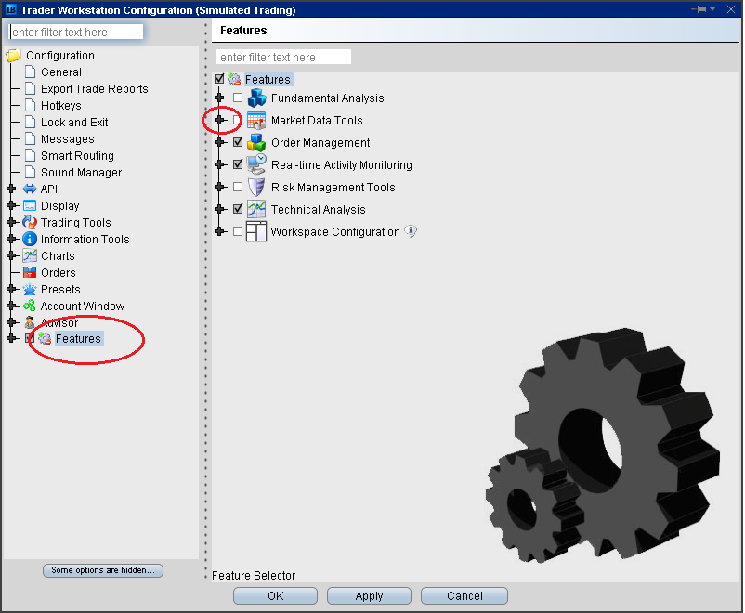Uncheck the Technical Analysis checkbox

click(x=238, y=209)
